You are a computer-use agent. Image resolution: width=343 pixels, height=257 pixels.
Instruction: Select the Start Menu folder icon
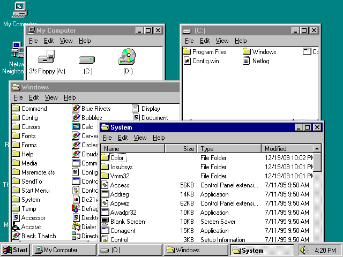pos(16,191)
